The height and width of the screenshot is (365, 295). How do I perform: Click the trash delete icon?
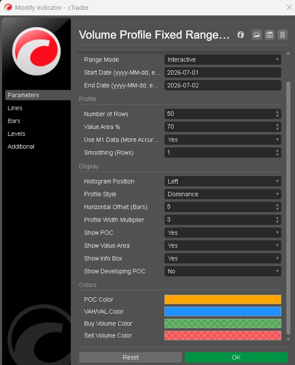[282, 35]
